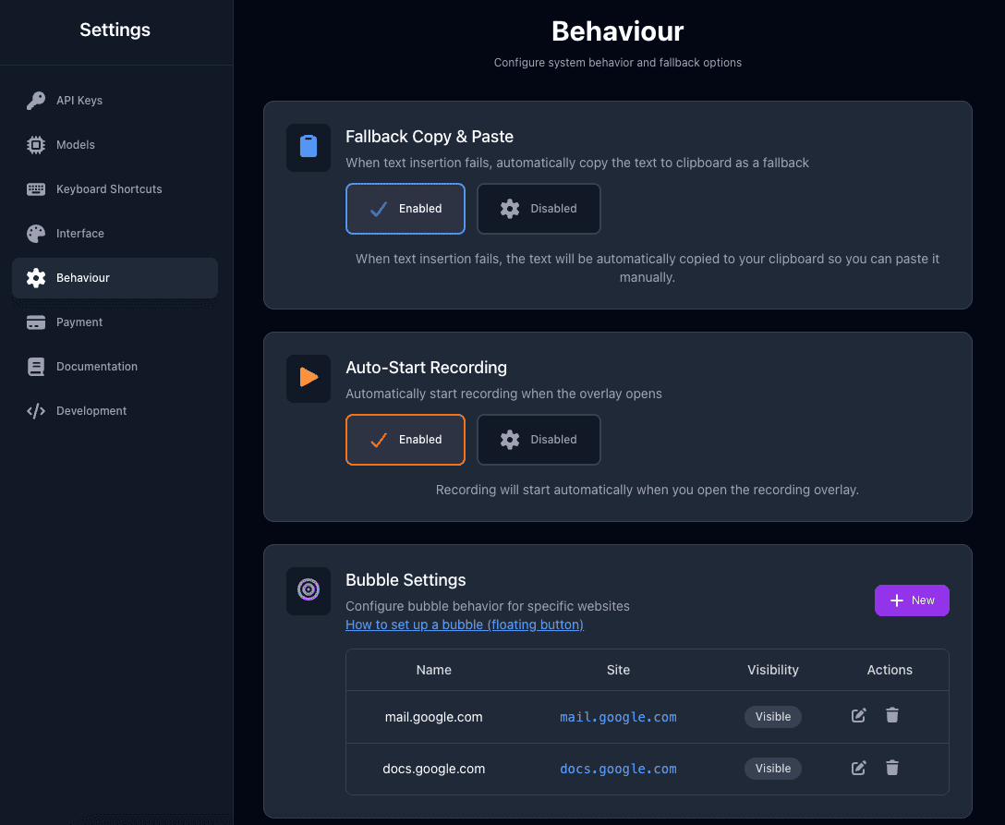
Task: Edit the mail.google.com bubble entry
Action: tap(858, 716)
